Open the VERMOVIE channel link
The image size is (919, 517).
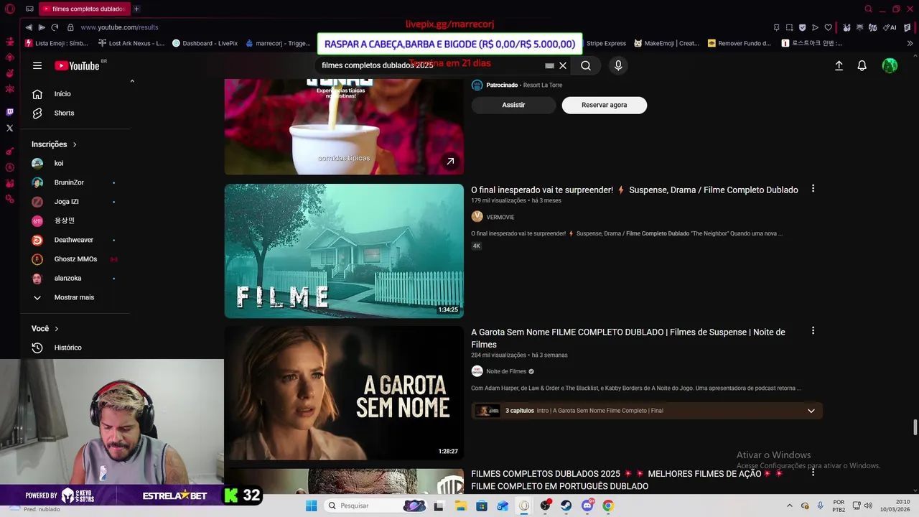[x=500, y=217]
